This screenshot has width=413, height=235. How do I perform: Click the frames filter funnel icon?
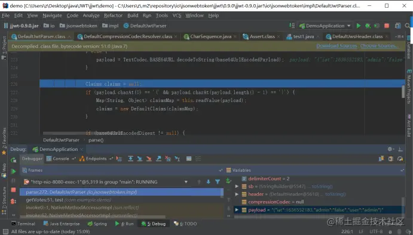(x=218, y=182)
